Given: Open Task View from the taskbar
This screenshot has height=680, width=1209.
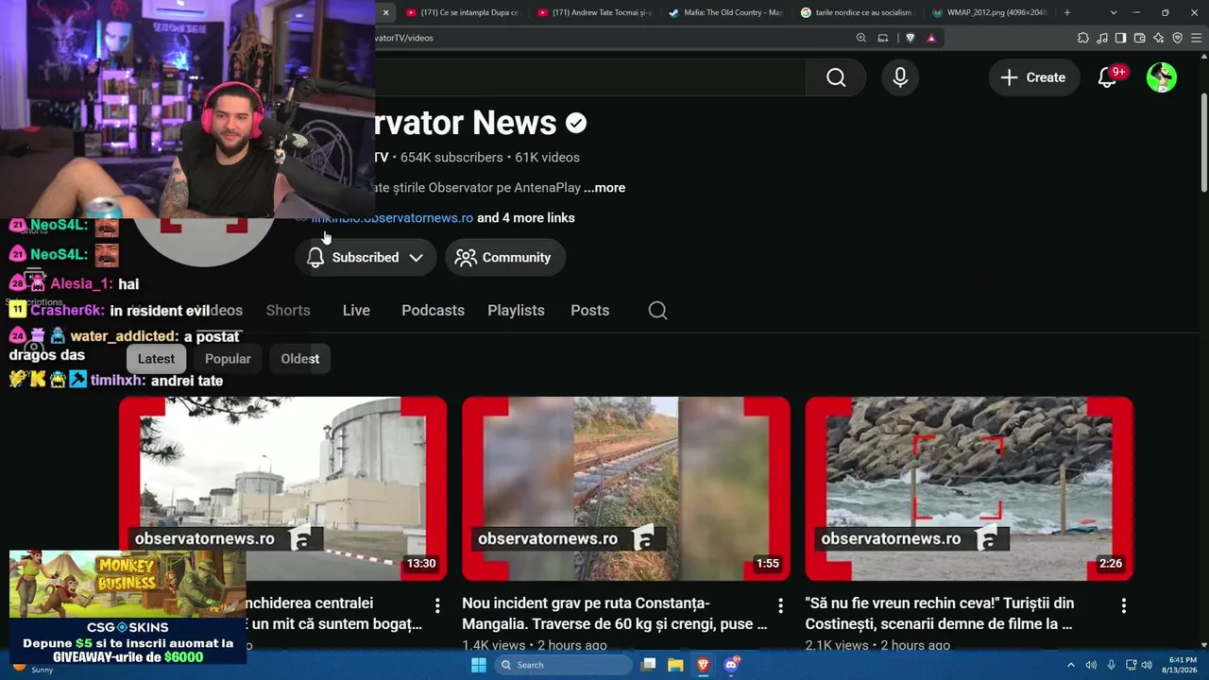Looking at the screenshot, I should [648, 665].
